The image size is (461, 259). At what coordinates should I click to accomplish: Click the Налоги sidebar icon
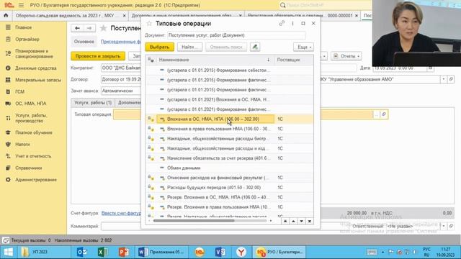click(x=8, y=144)
